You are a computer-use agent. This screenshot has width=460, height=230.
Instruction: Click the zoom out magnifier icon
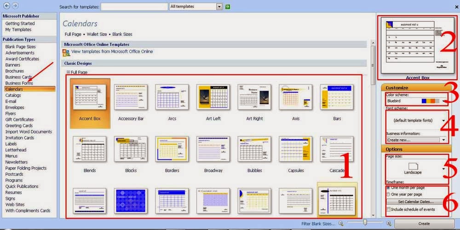[340, 223]
